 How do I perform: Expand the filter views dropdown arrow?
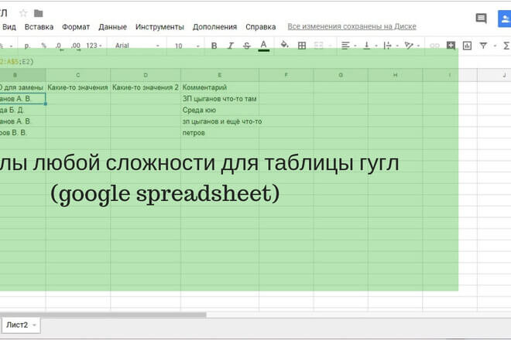[495, 46]
